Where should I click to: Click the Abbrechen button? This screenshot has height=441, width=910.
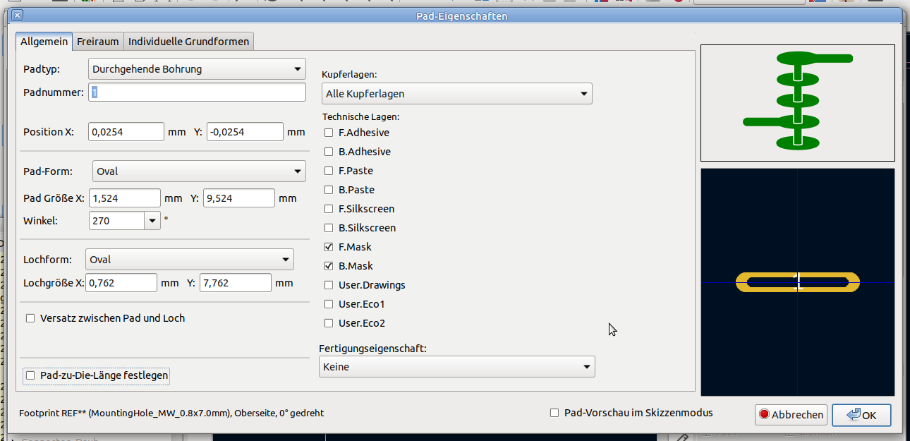pos(791,415)
